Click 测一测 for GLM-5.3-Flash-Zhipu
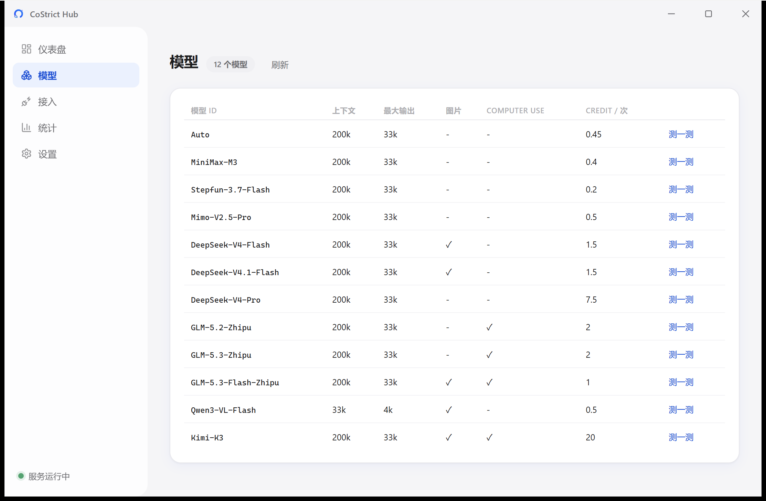 tap(681, 382)
